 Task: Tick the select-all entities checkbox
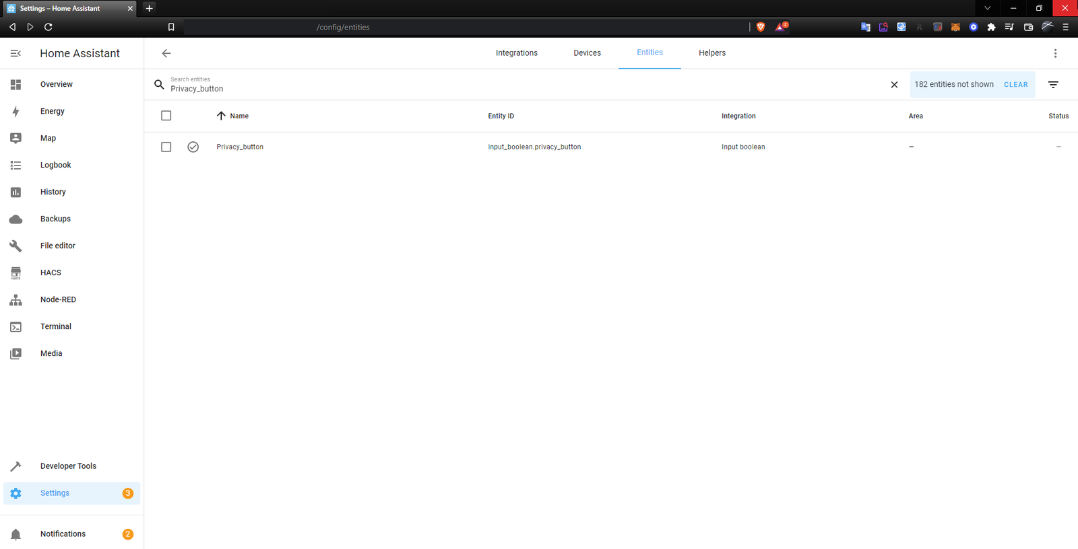[x=166, y=116]
